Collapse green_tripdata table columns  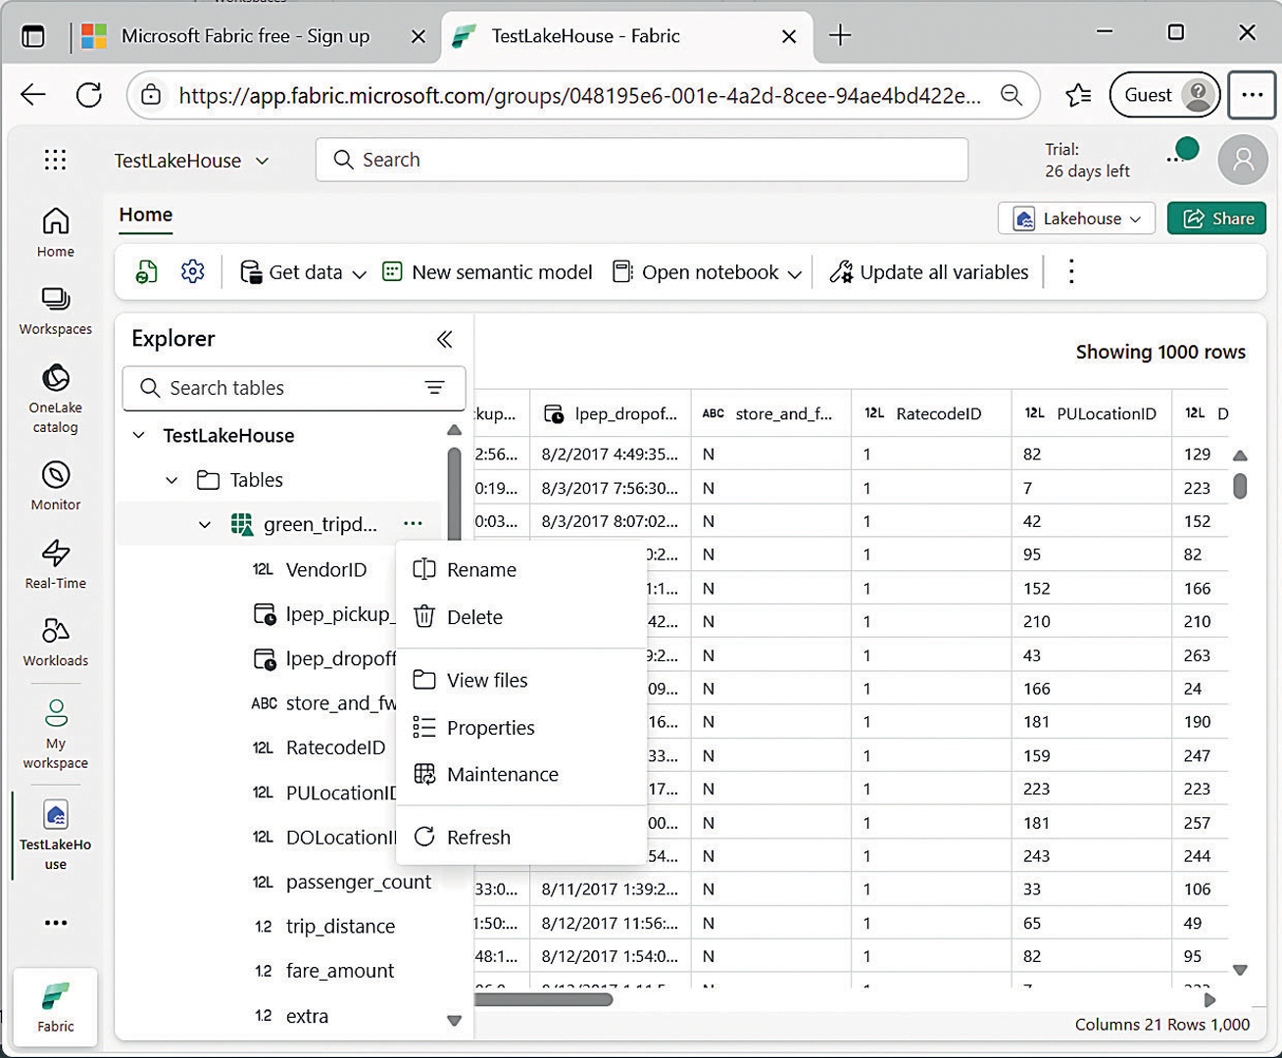tap(204, 525)
